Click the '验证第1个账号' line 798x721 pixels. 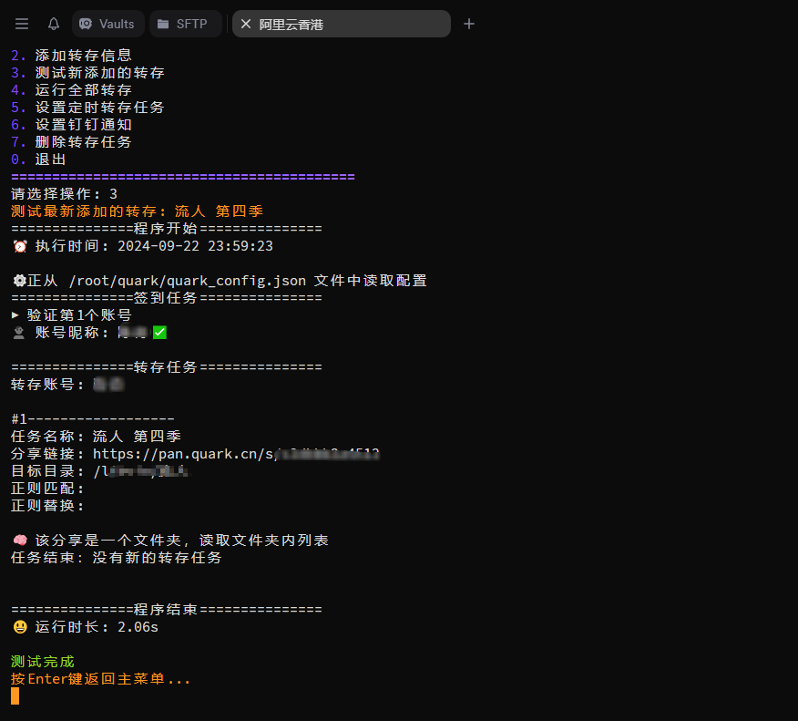tap(71, 314)
